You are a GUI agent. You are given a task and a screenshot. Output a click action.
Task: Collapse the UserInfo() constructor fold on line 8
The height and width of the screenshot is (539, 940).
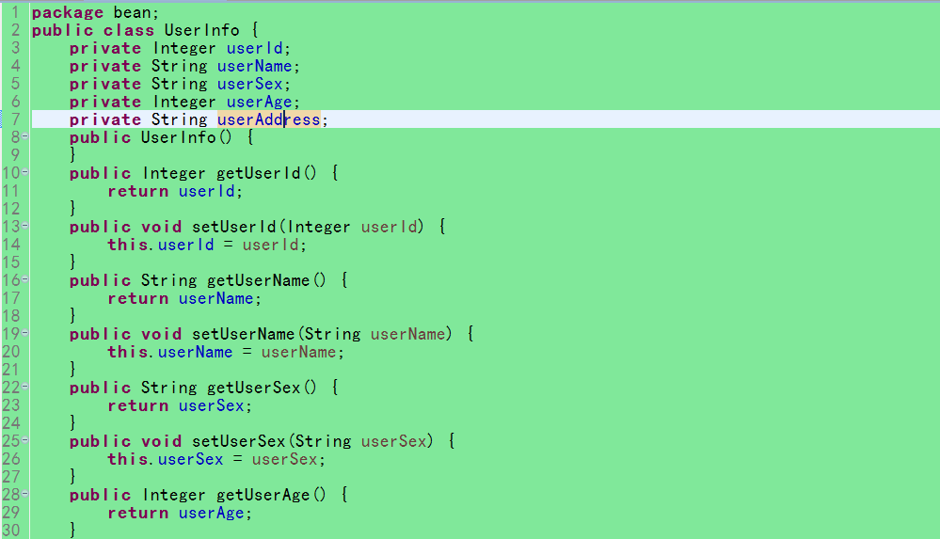point(25,136)
